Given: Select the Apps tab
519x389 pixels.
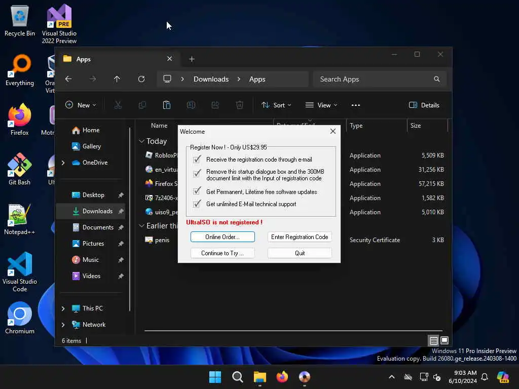Looking at the screenshot, I should click(118, 59).
